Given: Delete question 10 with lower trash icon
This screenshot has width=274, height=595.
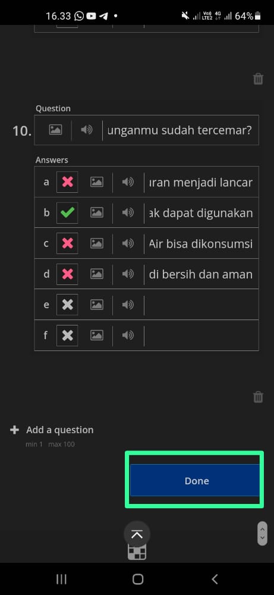Looking at the screenshot, I should pyautogui.click(x=258, y=397).
